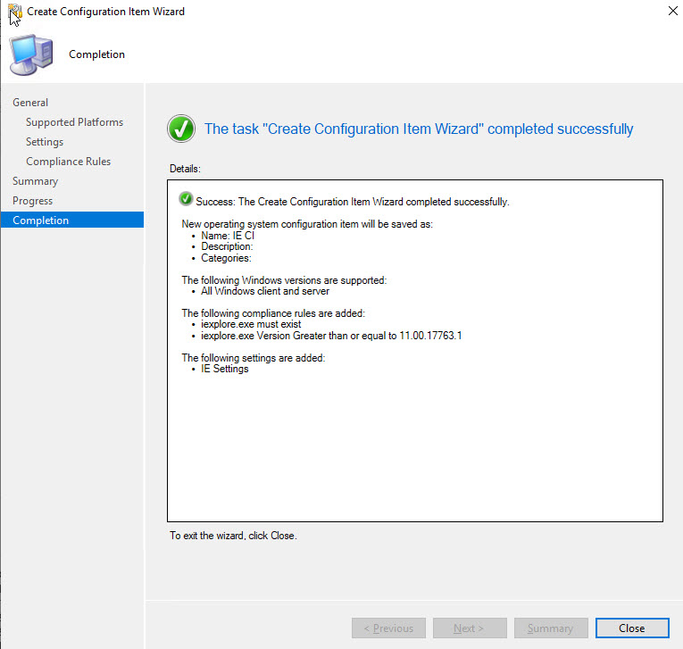Screen dimensions: 683x649
Task: Select Compliance Rules in the wizard sidebar
Action: pos(68,162)
